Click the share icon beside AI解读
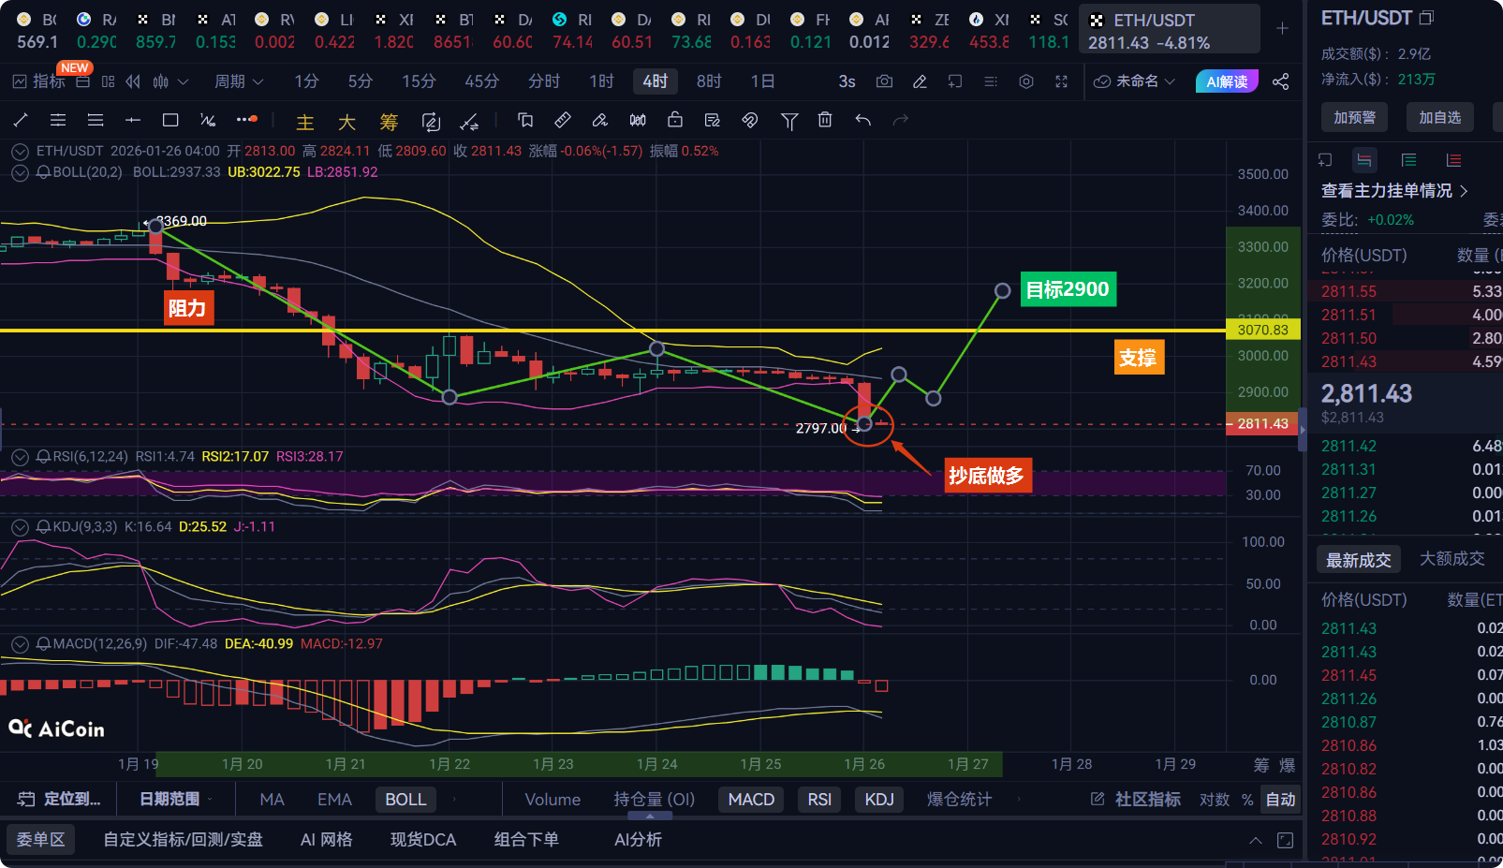The image size is (1503, 868). click(1280, 81)
